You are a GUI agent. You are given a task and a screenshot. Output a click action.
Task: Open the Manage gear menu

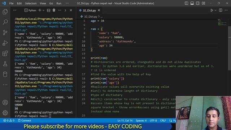(5, 113)
